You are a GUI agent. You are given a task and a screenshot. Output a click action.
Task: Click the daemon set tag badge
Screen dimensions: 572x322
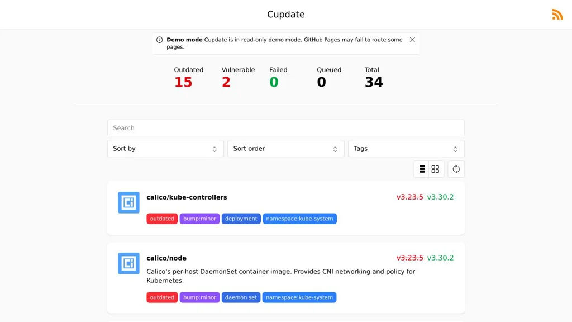coord(241,297)
